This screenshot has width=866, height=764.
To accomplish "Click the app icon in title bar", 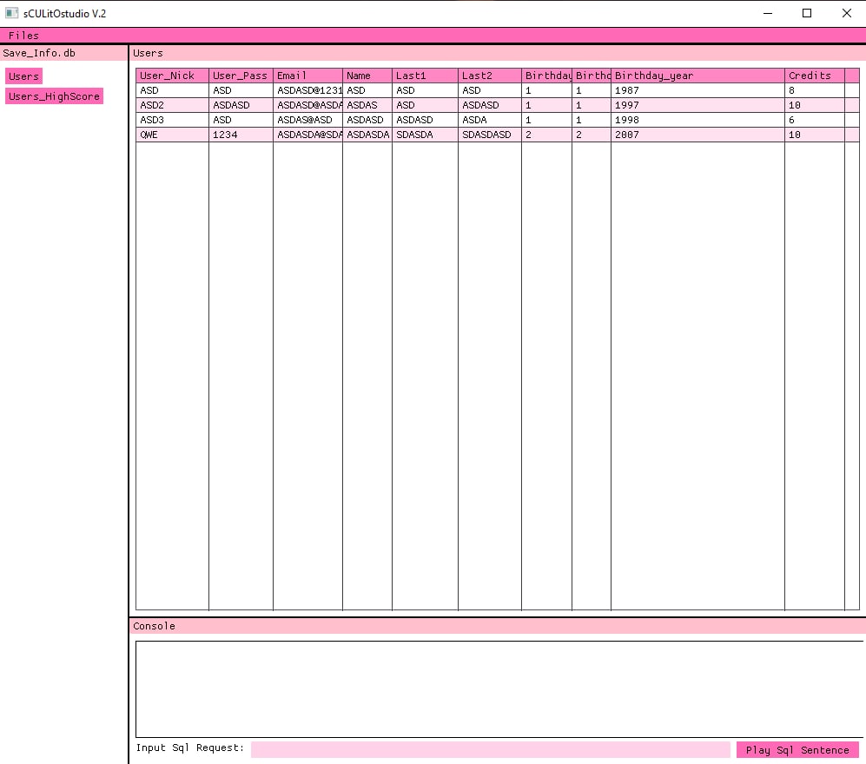I will pyautogui.click(x=11, y=13).
